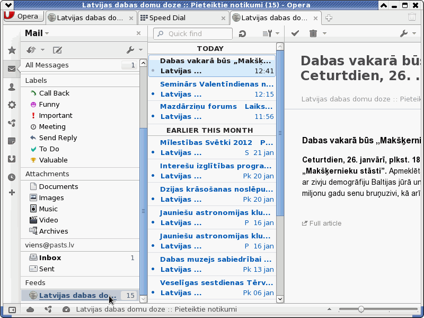Adjust the zoom slider handle
This screenshot has width=424, height=318.
361,309
